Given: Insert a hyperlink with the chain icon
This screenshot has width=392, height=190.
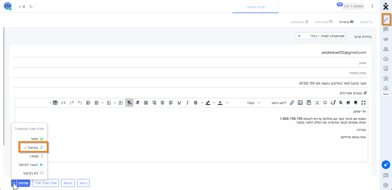Looking at the screenshot, I should (292, 103).
